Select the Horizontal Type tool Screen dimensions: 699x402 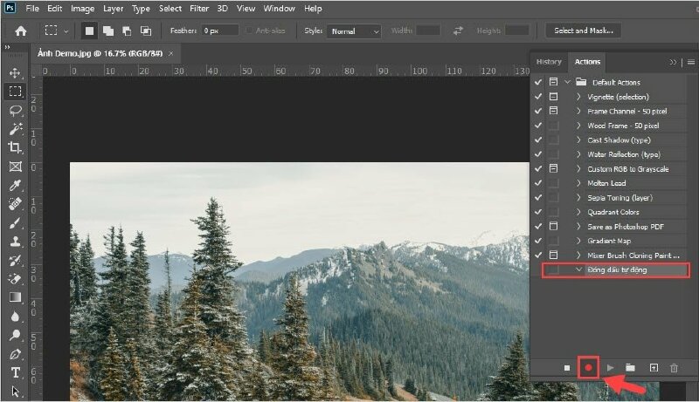coord(15,372)
